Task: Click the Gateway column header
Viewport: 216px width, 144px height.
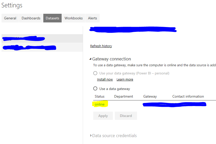Action: pos(150,96)
